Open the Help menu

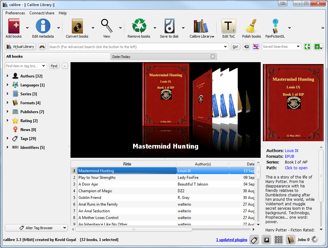(x=63, y=13)
